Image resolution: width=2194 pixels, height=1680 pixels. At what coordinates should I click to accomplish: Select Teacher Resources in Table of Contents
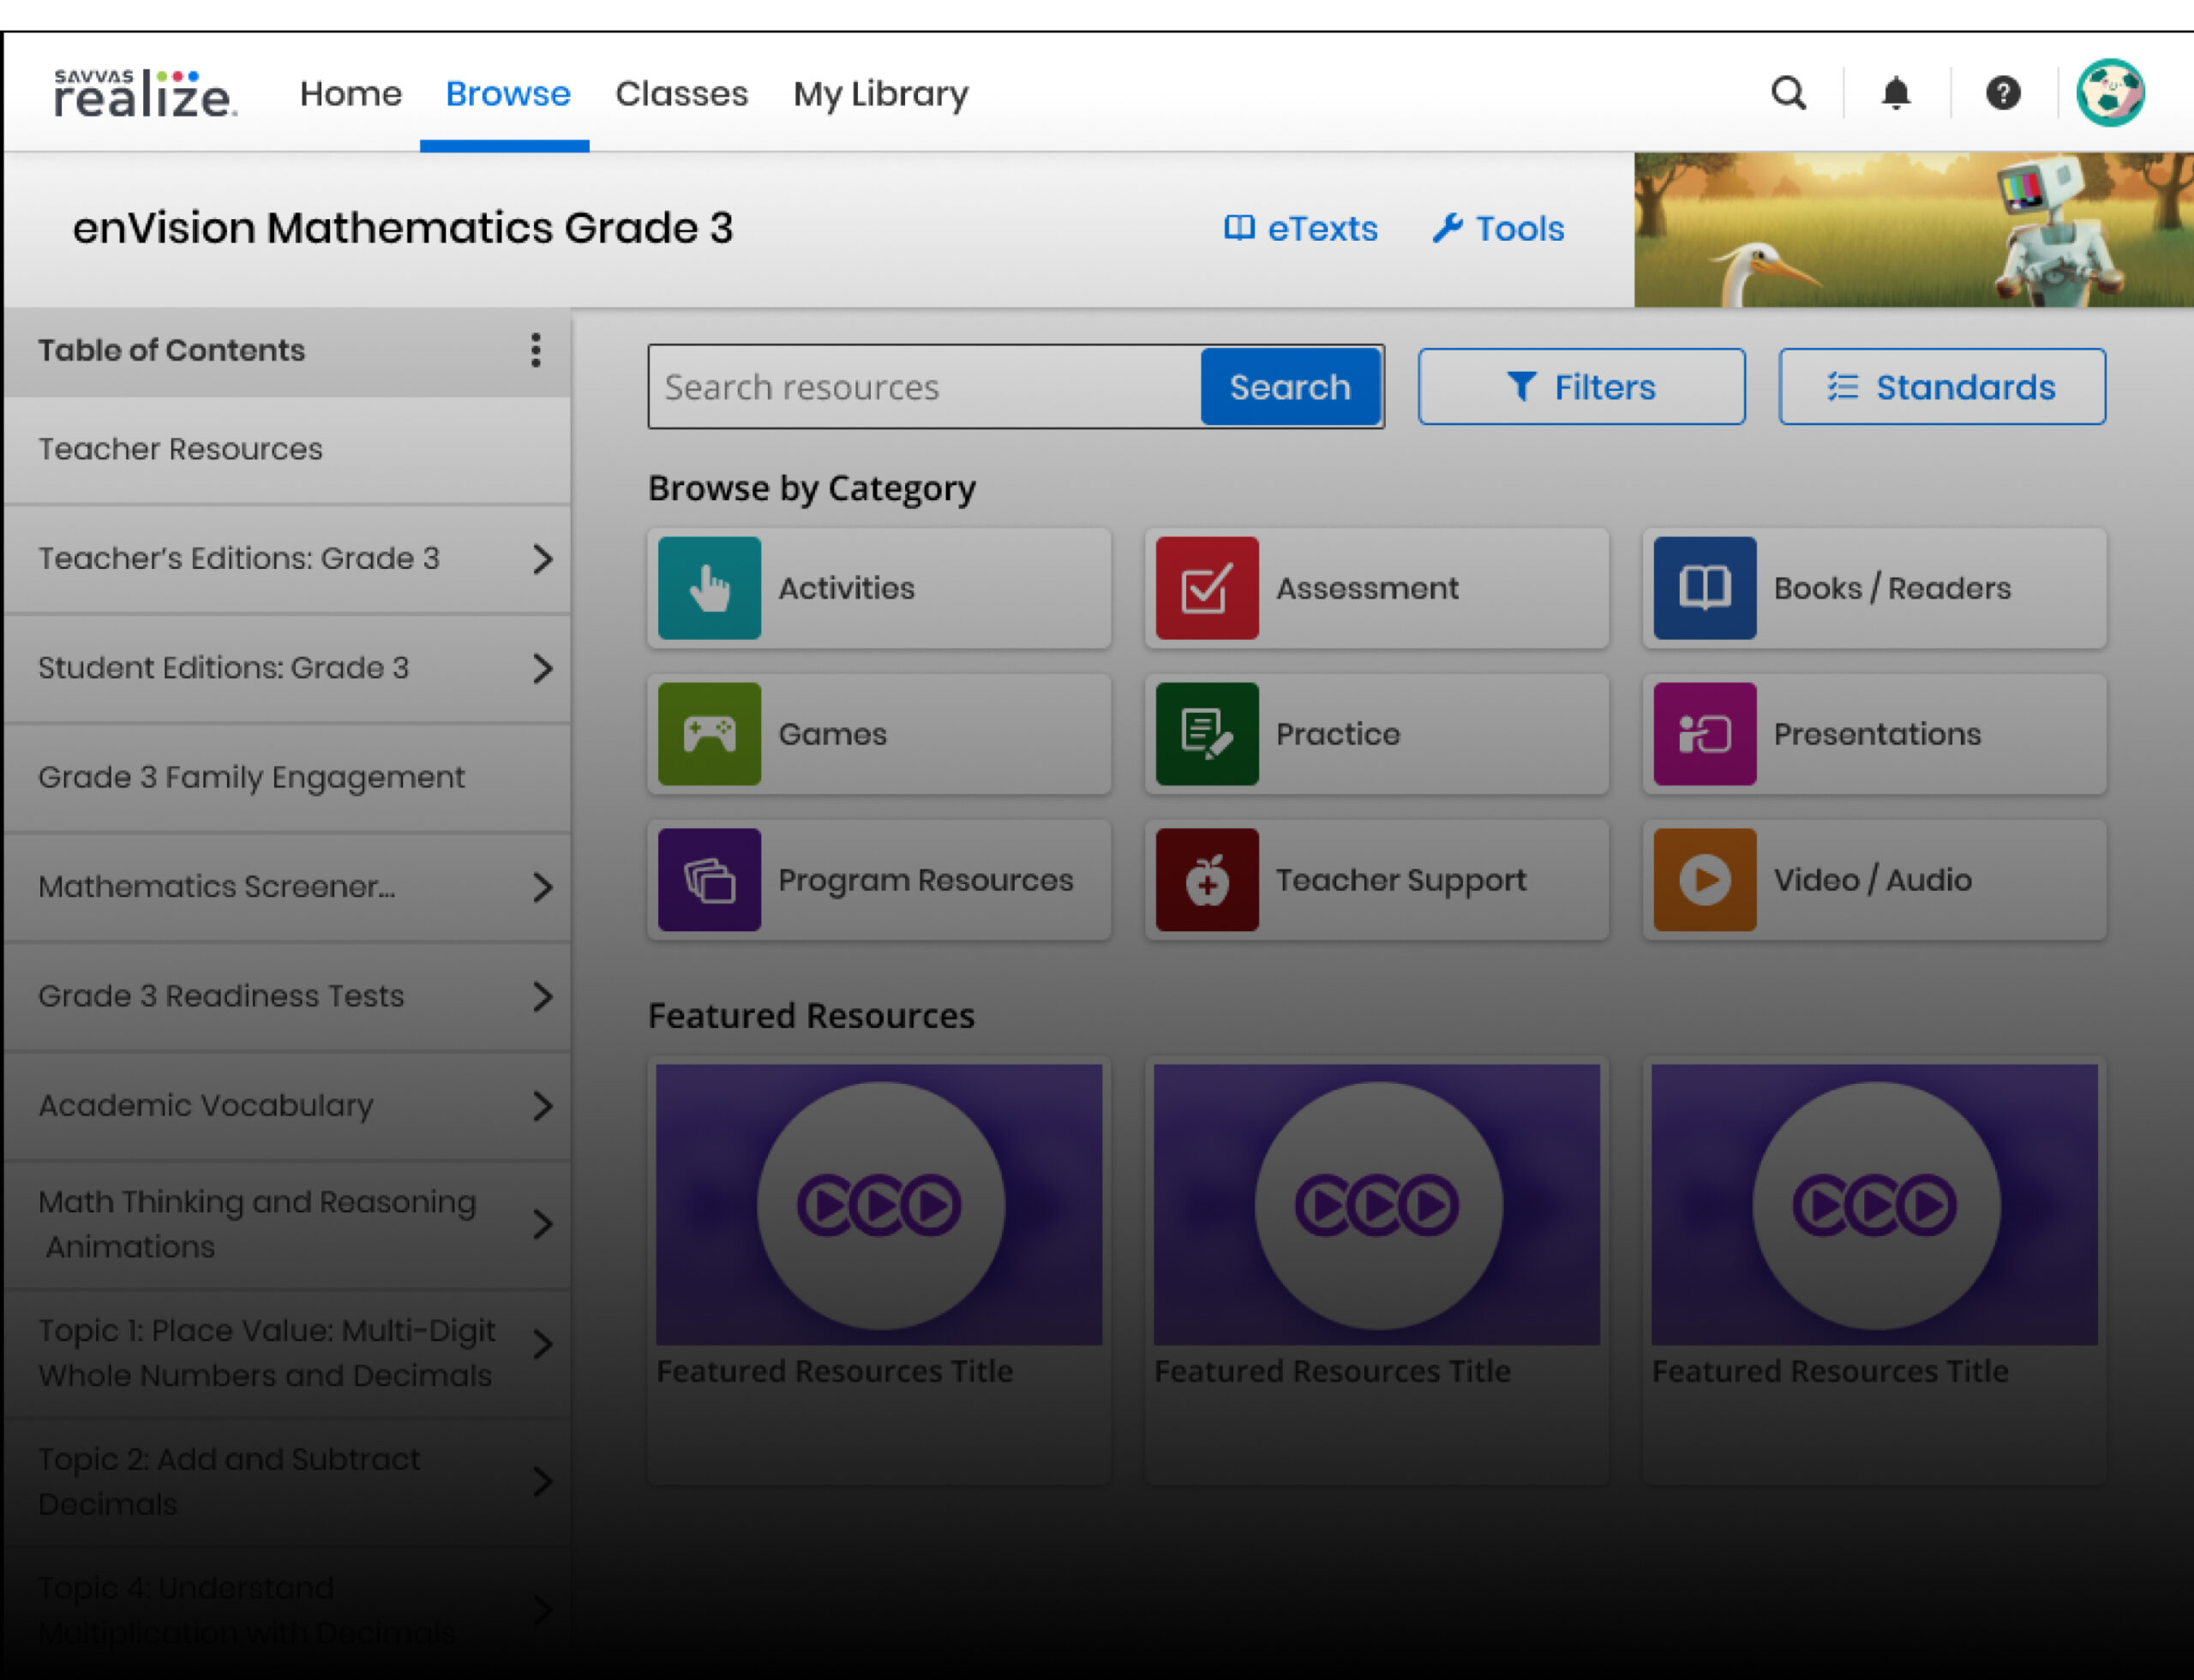tap(287, 449)
